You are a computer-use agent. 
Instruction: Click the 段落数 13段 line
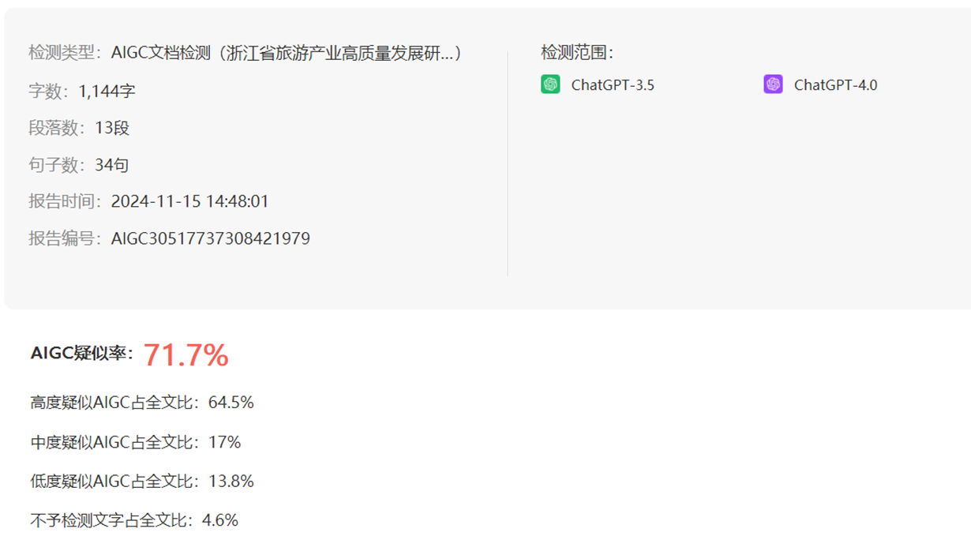79,128
